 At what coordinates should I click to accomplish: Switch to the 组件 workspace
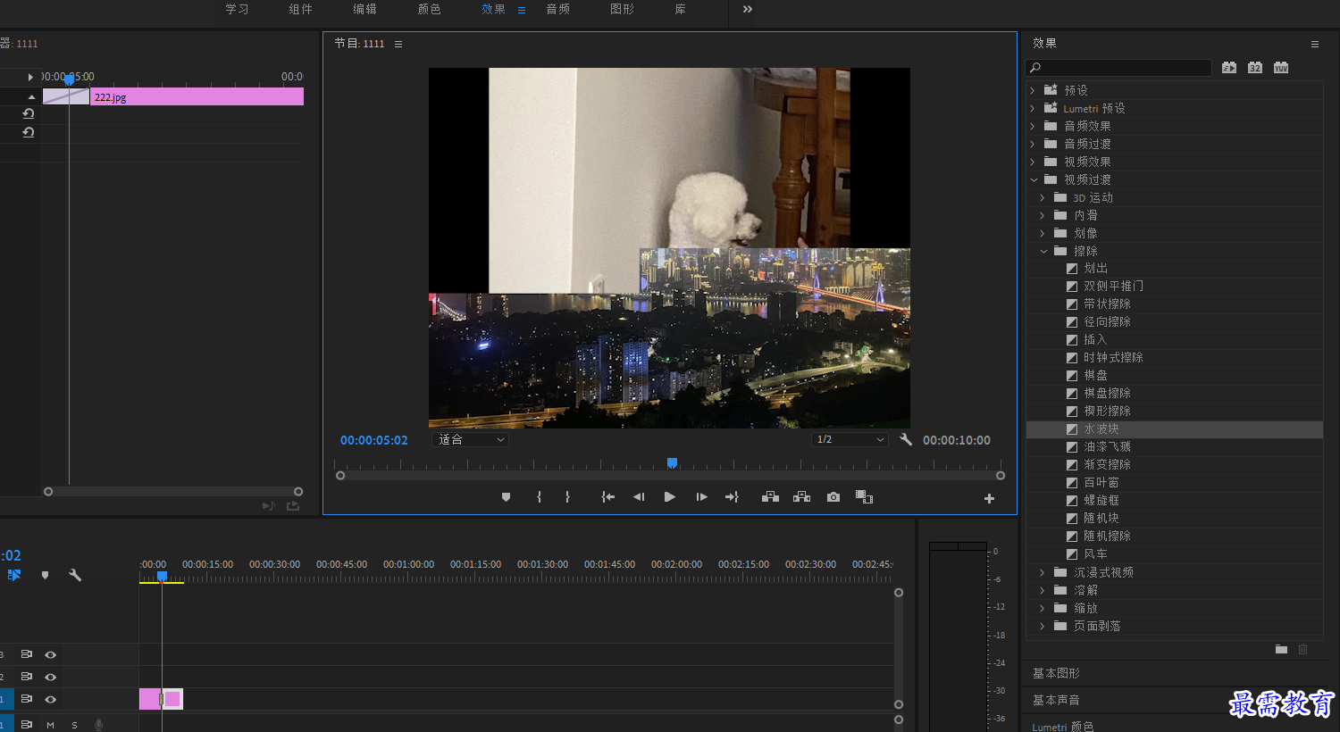(301, 9)
